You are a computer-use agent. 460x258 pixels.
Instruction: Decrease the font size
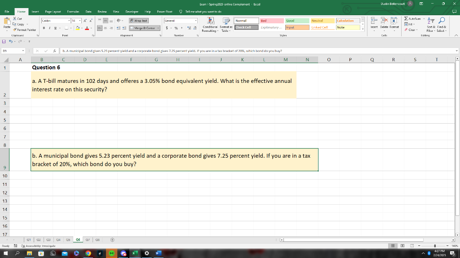[x=91, y=21]
